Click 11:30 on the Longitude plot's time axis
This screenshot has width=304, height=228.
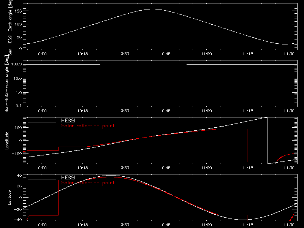[289, 168]
